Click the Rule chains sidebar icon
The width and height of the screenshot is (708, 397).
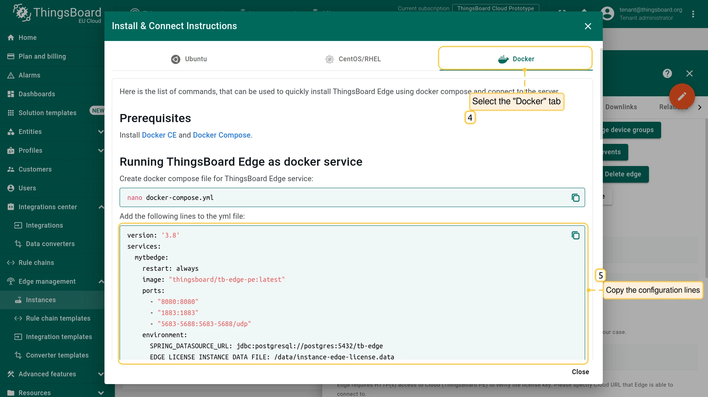[11, 263]
